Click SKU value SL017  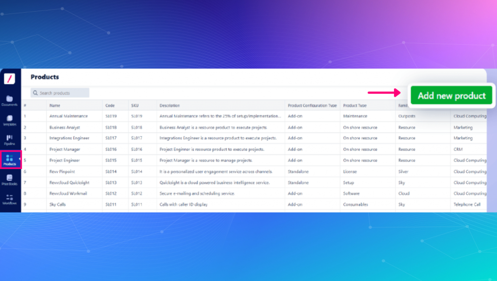(136, 138)
